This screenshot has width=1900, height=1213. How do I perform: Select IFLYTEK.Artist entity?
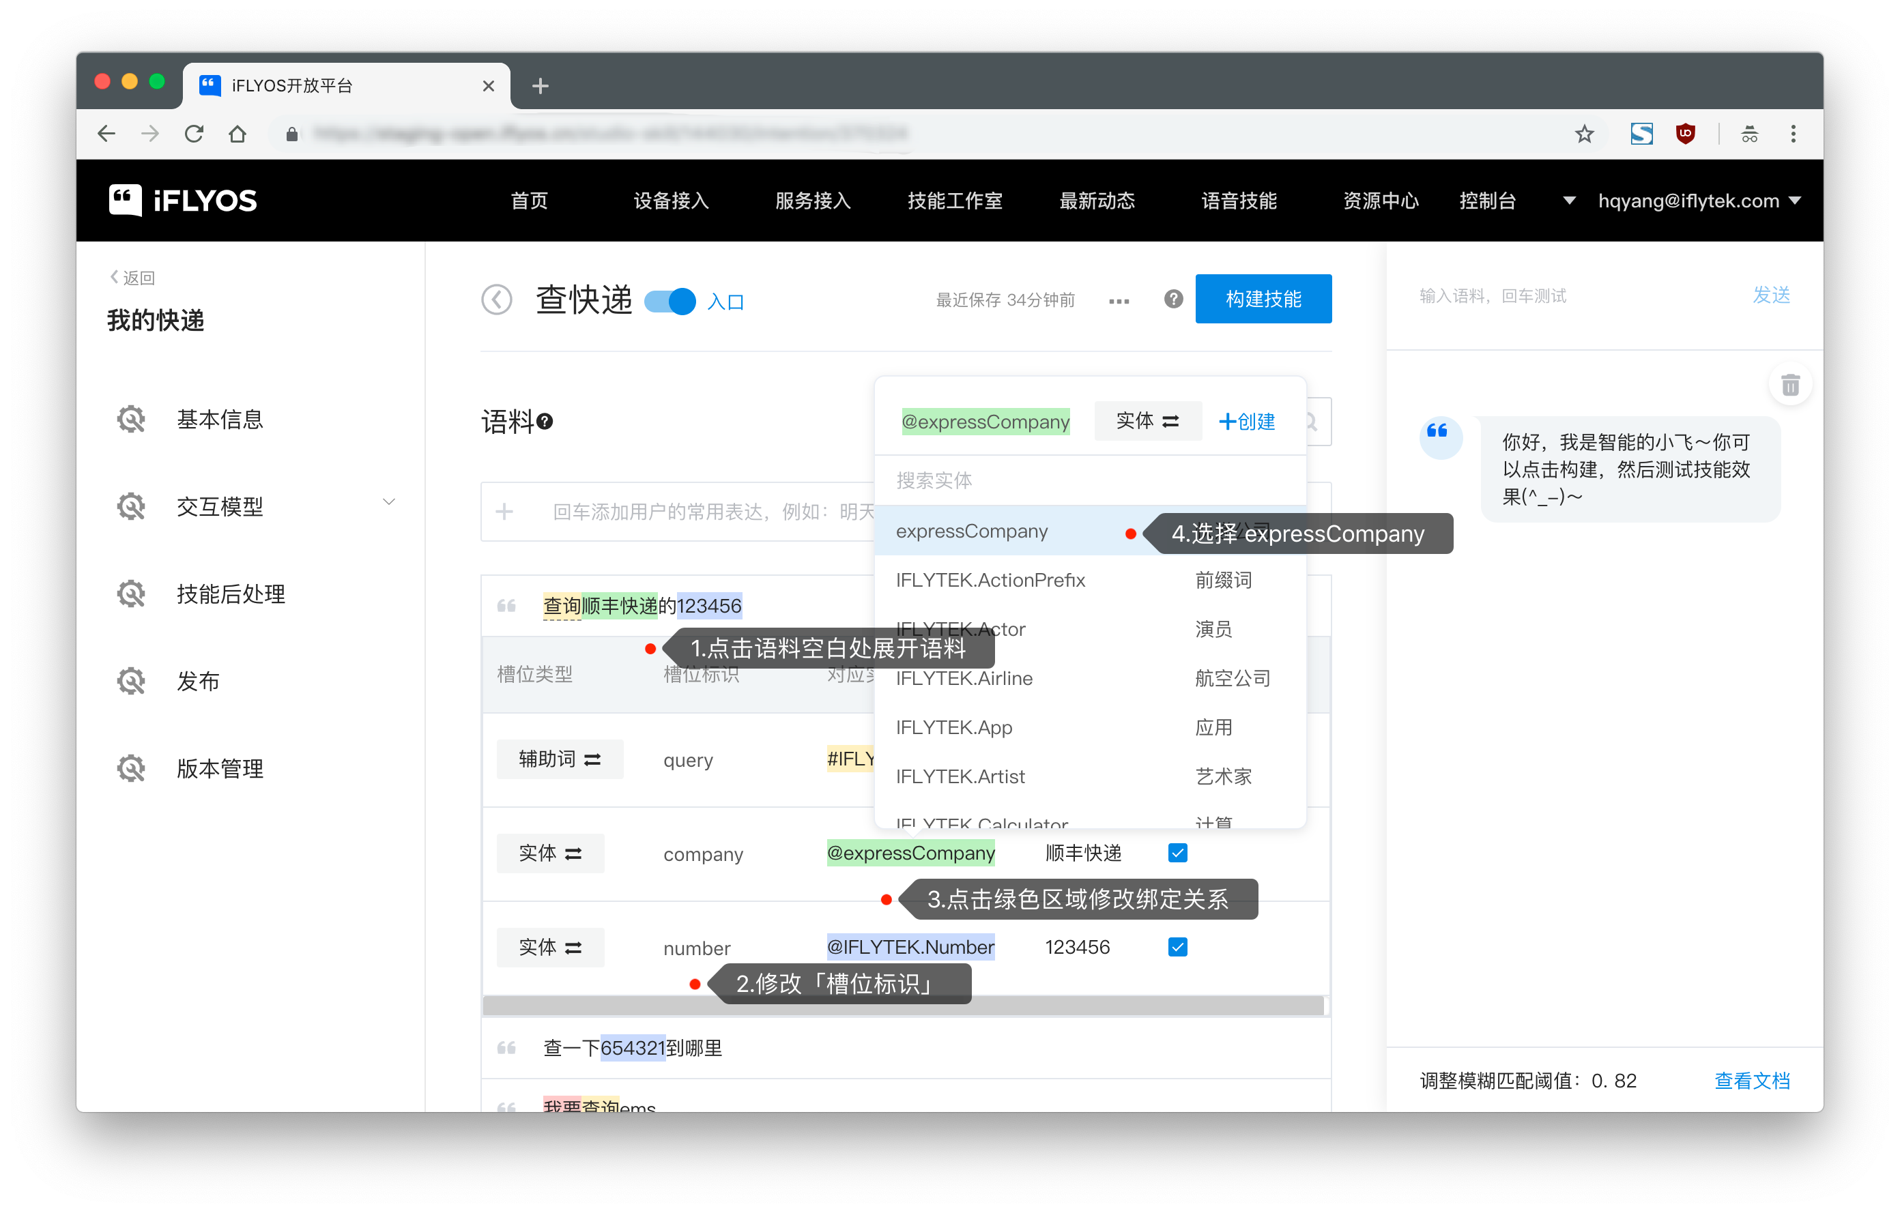click(1091, 776)
